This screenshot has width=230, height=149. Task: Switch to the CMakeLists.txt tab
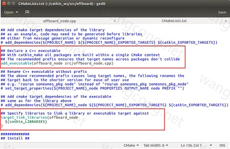pyautogui.click(x=174, y=21)
